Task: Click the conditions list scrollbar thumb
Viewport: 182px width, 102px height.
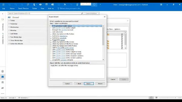Action: click(103, 36)
